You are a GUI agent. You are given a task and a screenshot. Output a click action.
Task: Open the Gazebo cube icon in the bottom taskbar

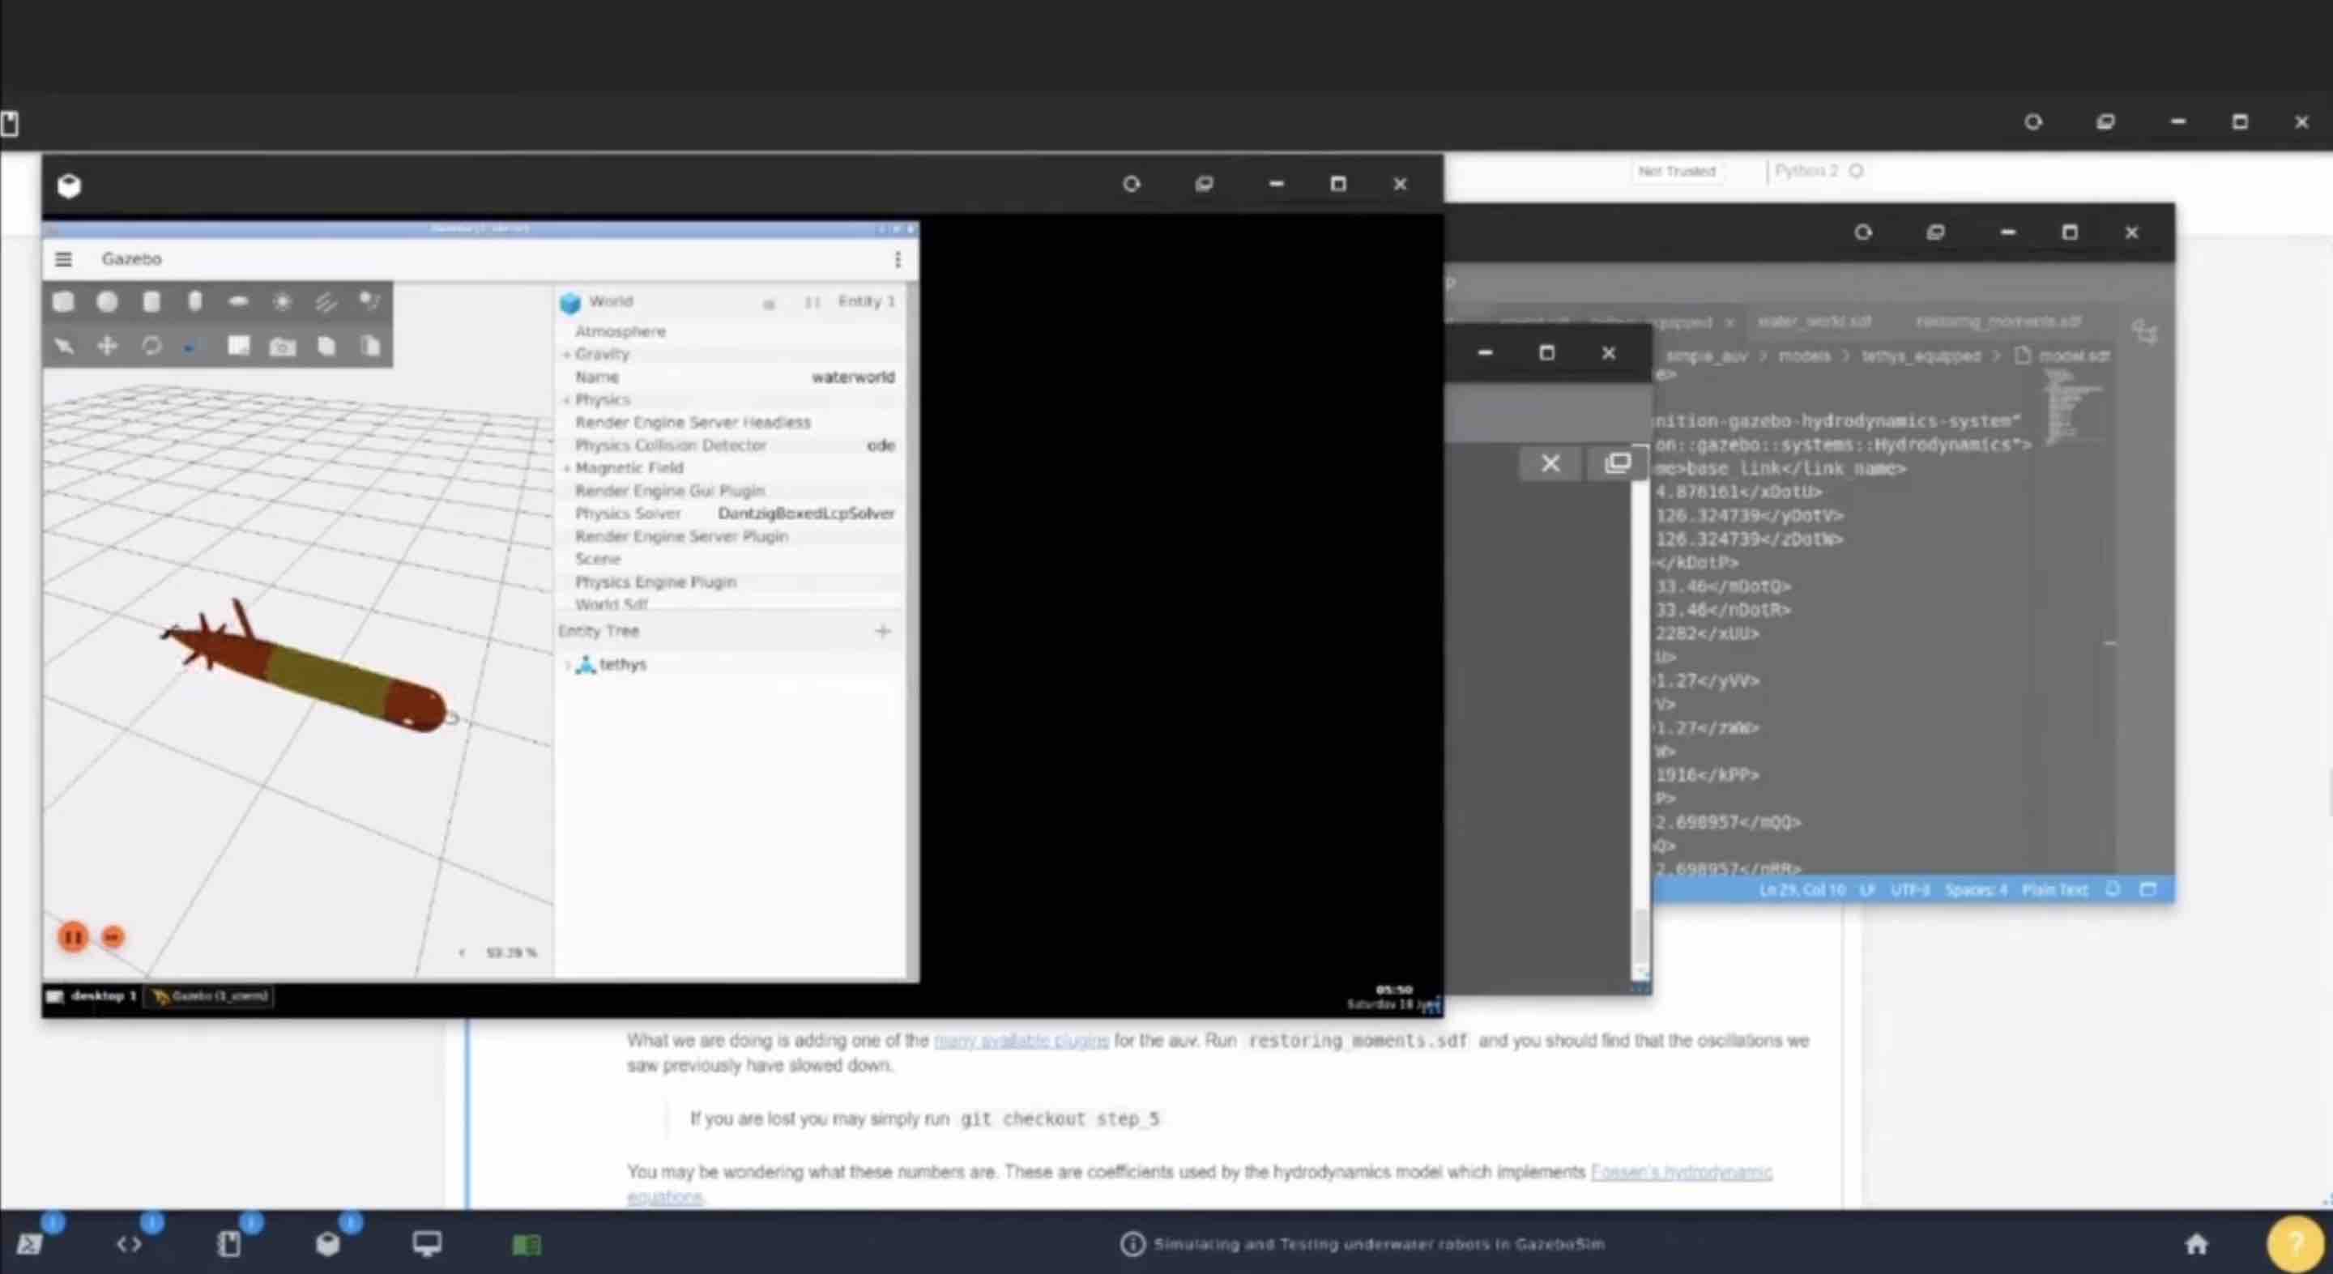327,1244
